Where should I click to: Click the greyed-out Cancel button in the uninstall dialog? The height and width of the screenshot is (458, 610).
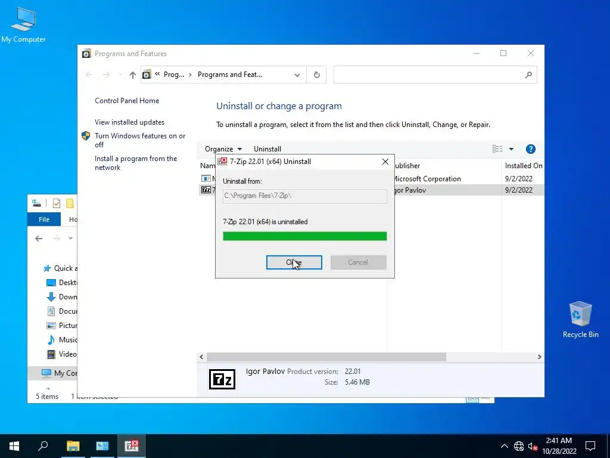[358, 262]
